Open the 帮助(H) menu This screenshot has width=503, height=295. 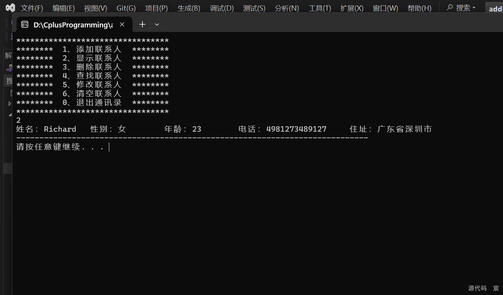pos(419,8)
